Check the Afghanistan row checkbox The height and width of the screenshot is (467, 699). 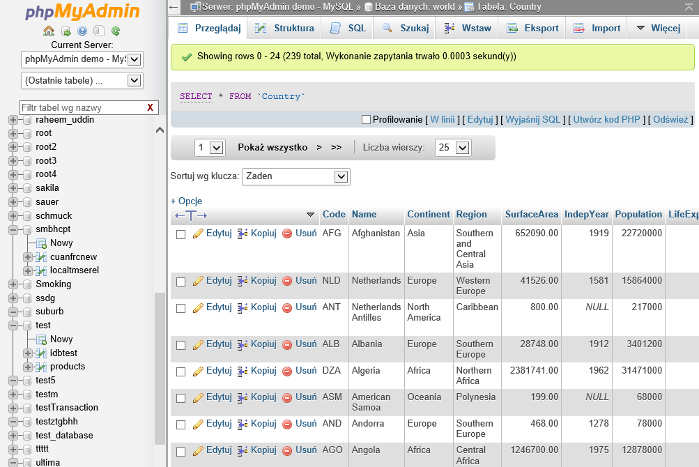tap(180, 235)
